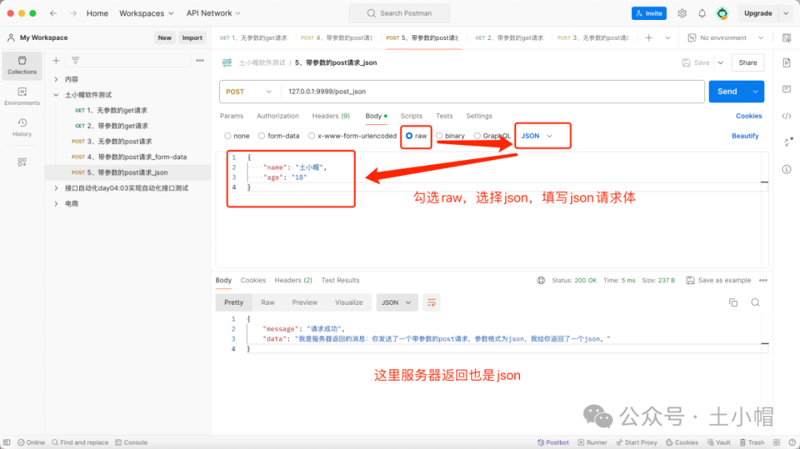
Task: Switch to the Authorization tab
Action: pyautogui.click(x=278, y=116)
